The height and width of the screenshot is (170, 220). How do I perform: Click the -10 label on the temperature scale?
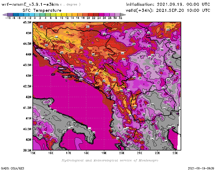tap(8, 18)
